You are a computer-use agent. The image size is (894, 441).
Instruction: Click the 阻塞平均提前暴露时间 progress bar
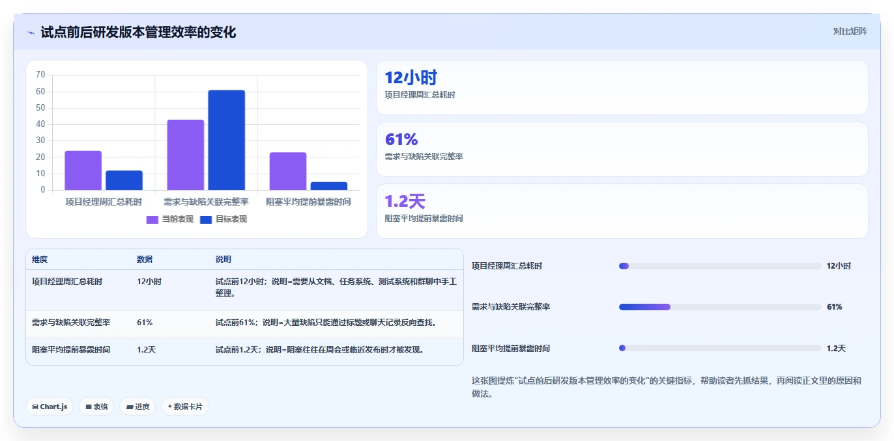(720, 348)
